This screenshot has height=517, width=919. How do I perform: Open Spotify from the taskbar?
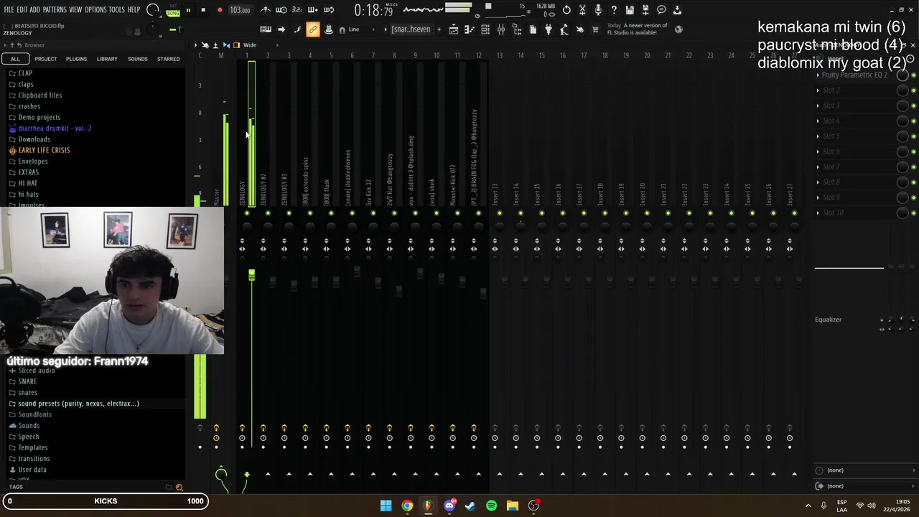(491, 506)
